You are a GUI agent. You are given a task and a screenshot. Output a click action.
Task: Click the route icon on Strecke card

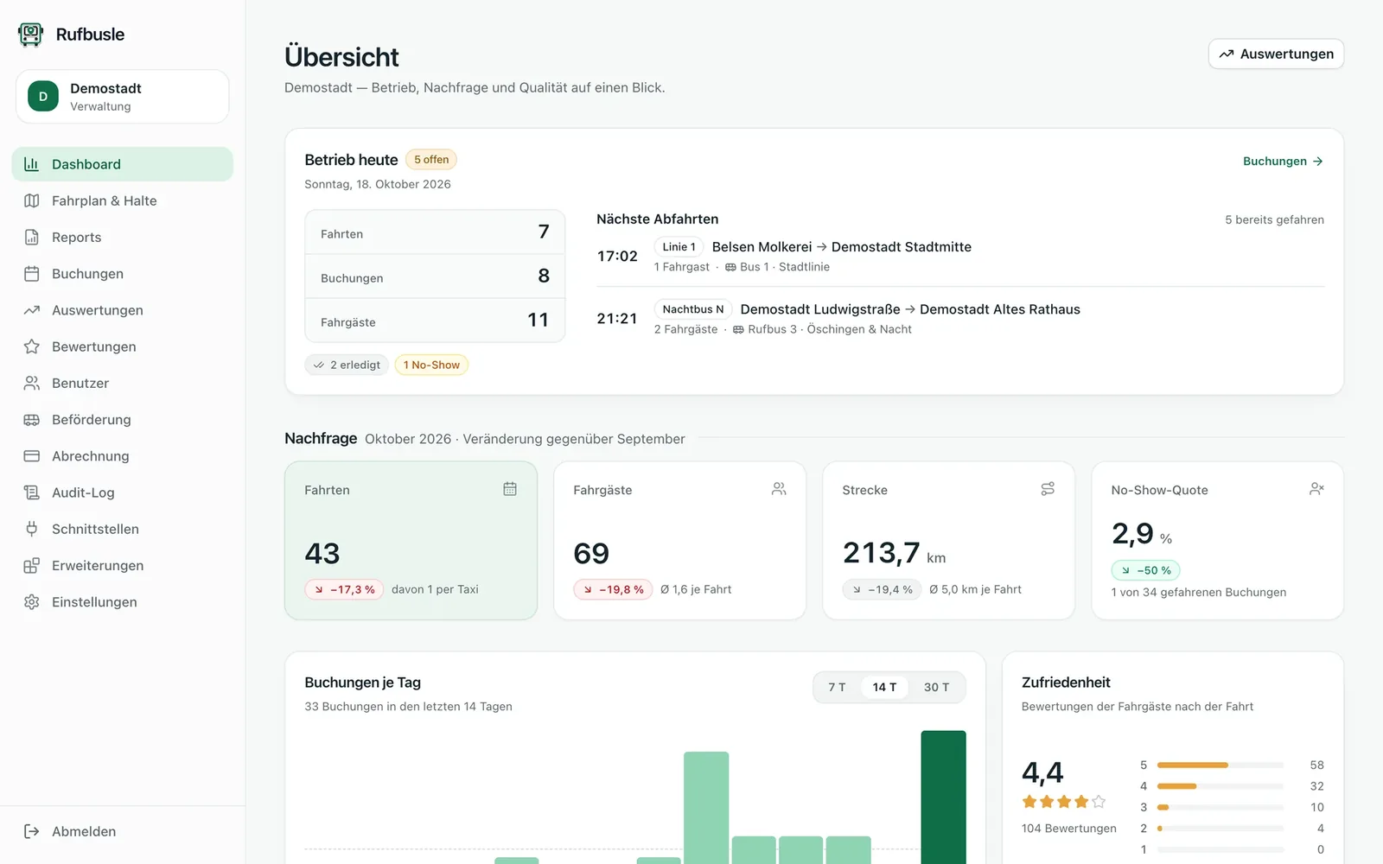[x=1048, y=489]
